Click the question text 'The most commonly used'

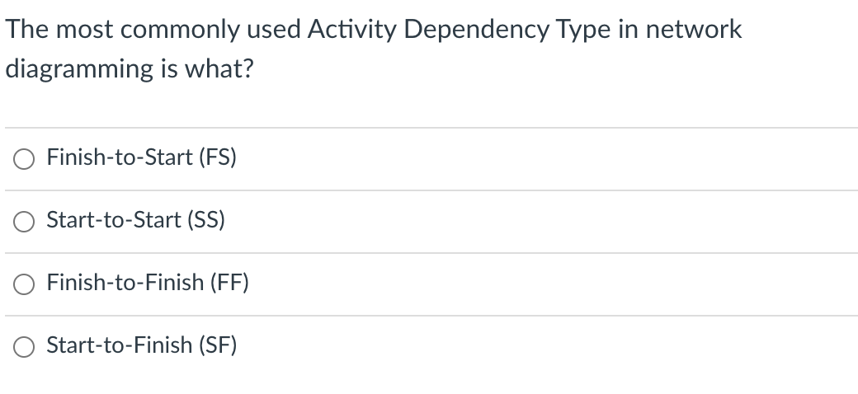153,30
